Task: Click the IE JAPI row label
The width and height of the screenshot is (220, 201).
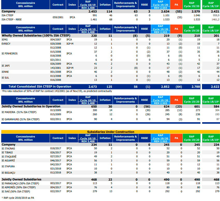Action: (x=6, y=66)
